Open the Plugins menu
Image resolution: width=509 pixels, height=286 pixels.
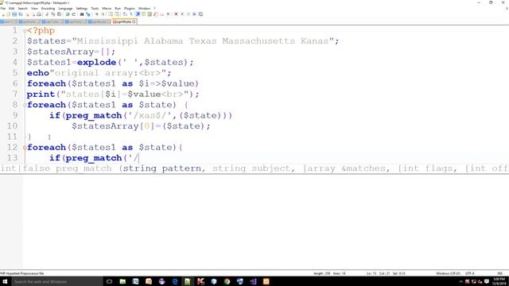click(130, 9)
